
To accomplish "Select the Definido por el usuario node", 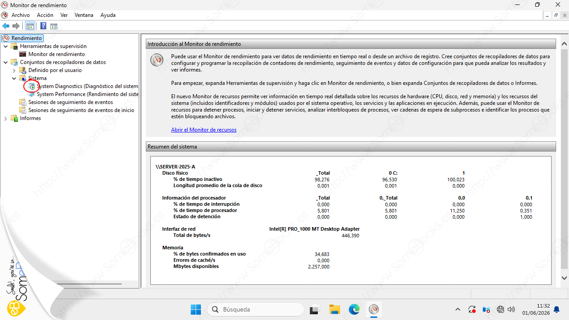I will (x=55, y=70).
